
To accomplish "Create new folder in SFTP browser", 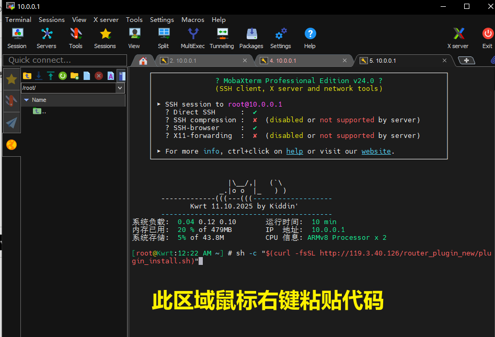I will pos(75,76).
